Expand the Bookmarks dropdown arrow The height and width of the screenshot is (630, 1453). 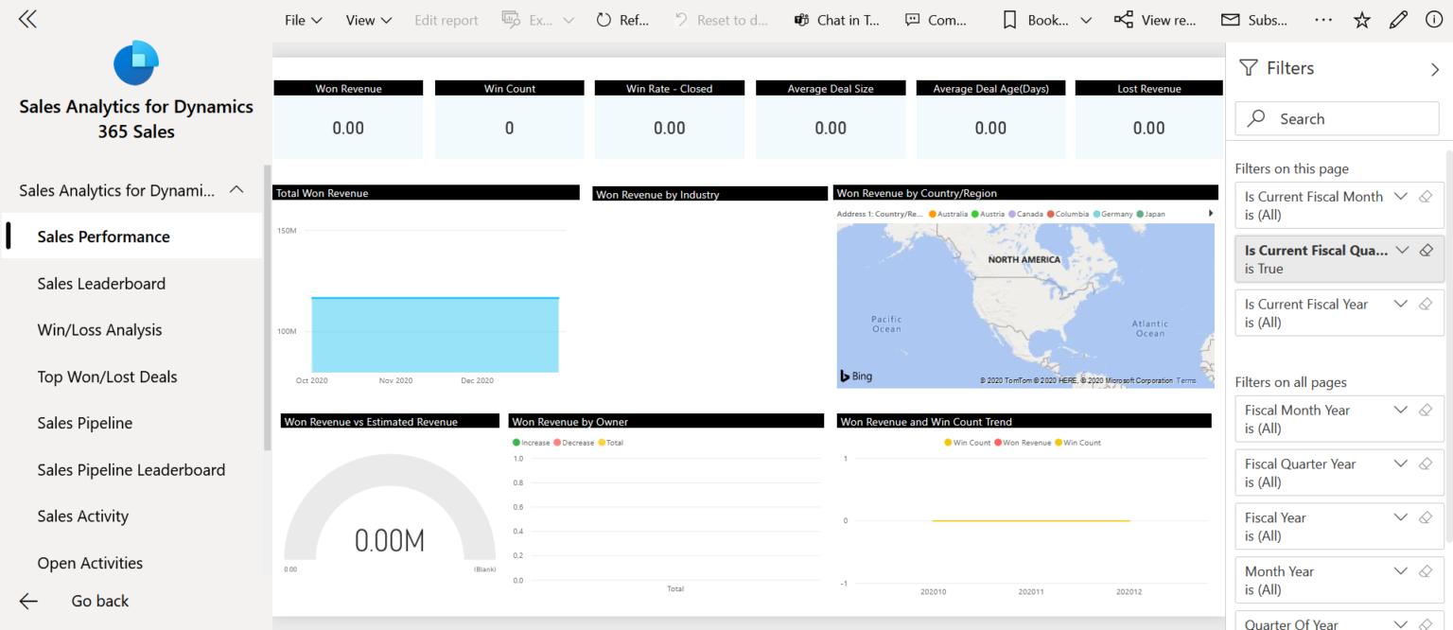click(x=1086, y=20)
